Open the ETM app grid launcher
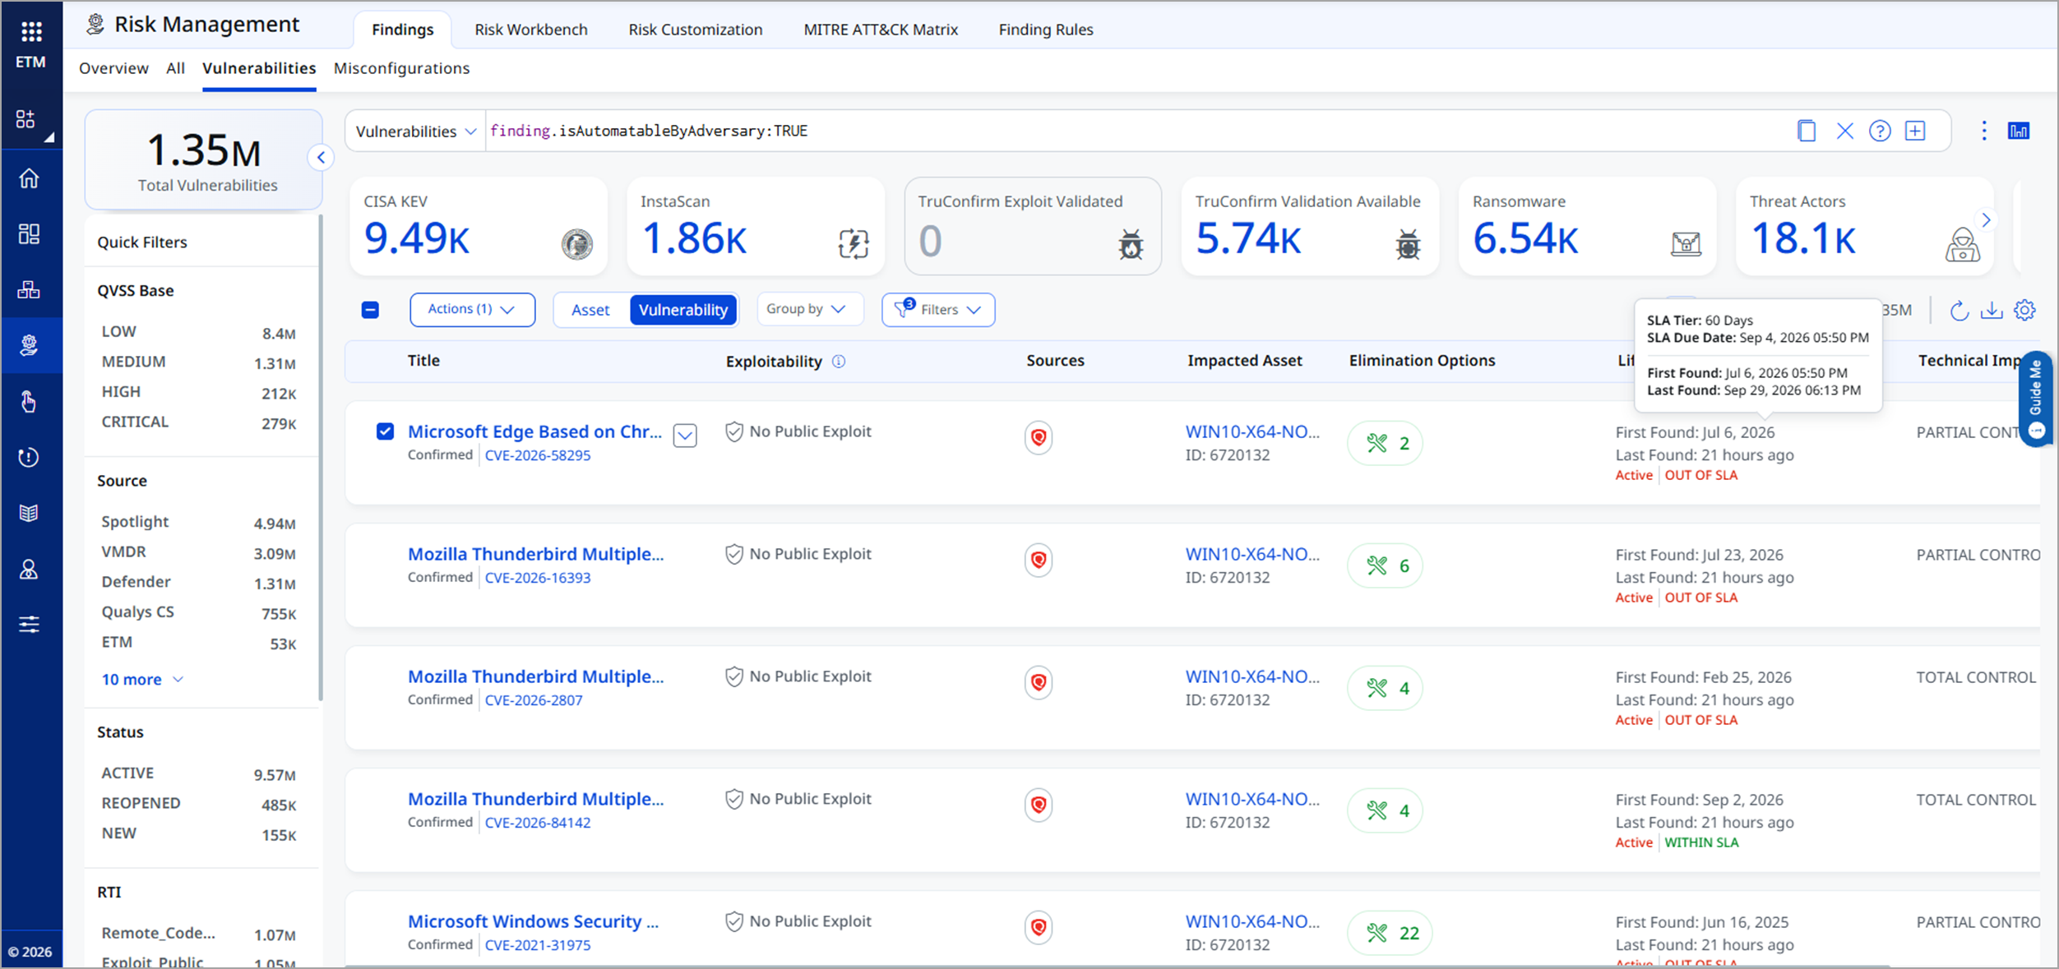Image resolution: width=2059 pixels, height=969 pixels. tap(31, 32)
